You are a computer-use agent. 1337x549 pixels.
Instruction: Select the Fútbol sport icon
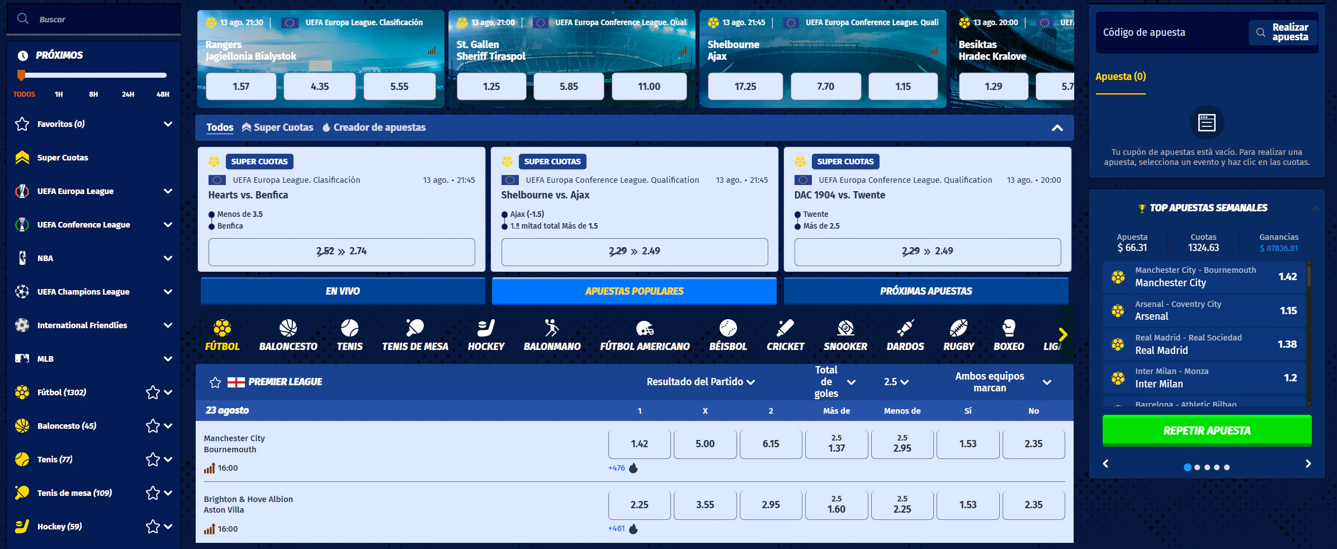tap(222, 328)
